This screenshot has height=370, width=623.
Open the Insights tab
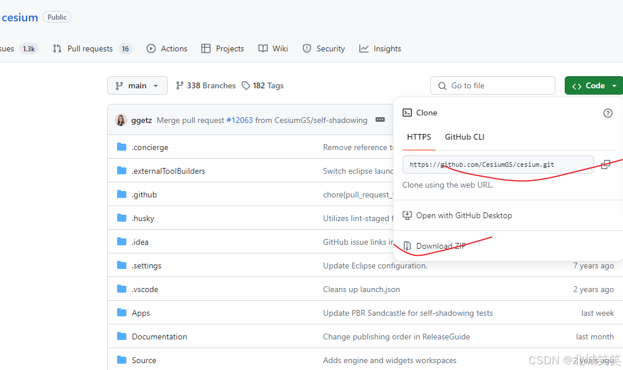[x=380, y=48]
